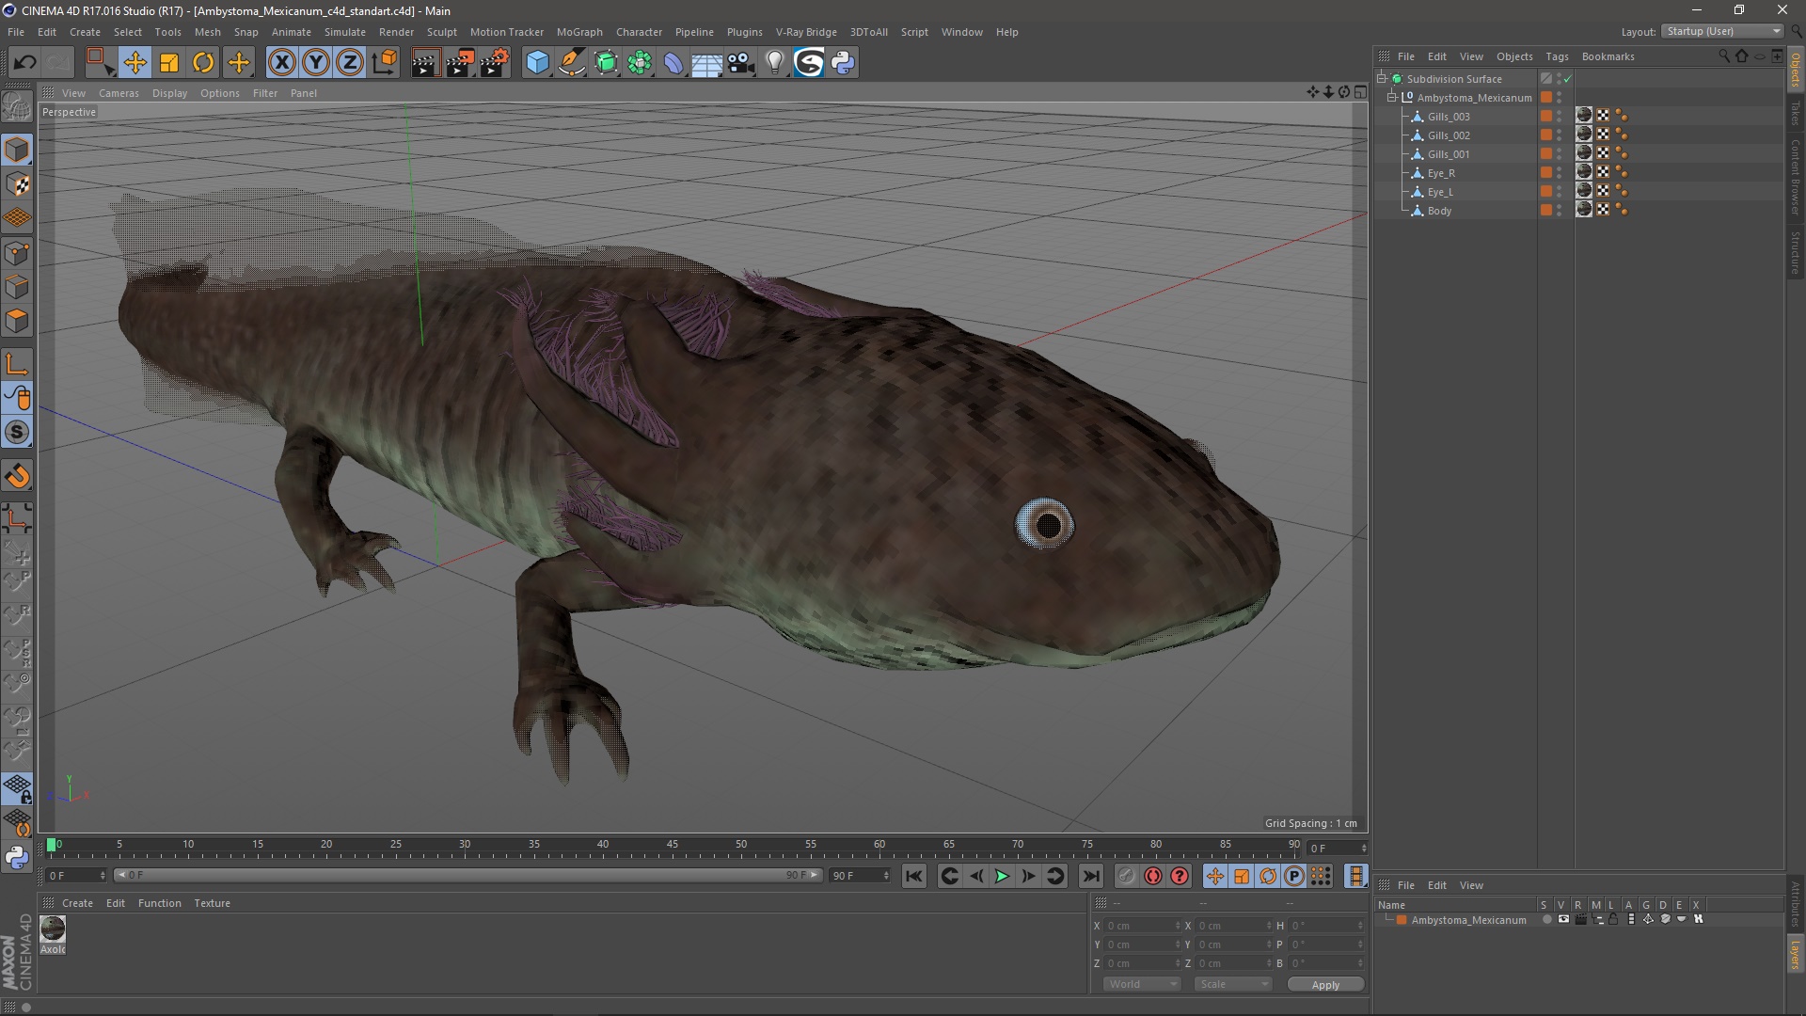
Task: Switch to Model mode in left palette
Action: [x=17, y=150]
